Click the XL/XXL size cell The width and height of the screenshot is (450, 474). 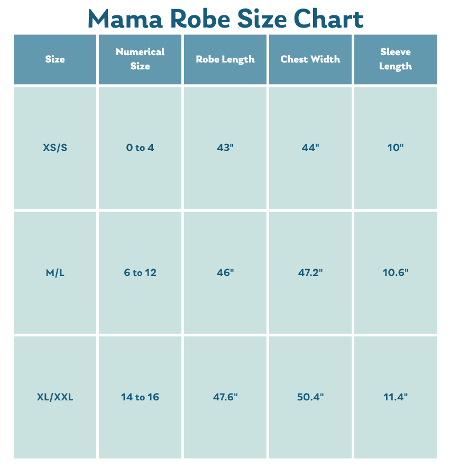(55, 397)
